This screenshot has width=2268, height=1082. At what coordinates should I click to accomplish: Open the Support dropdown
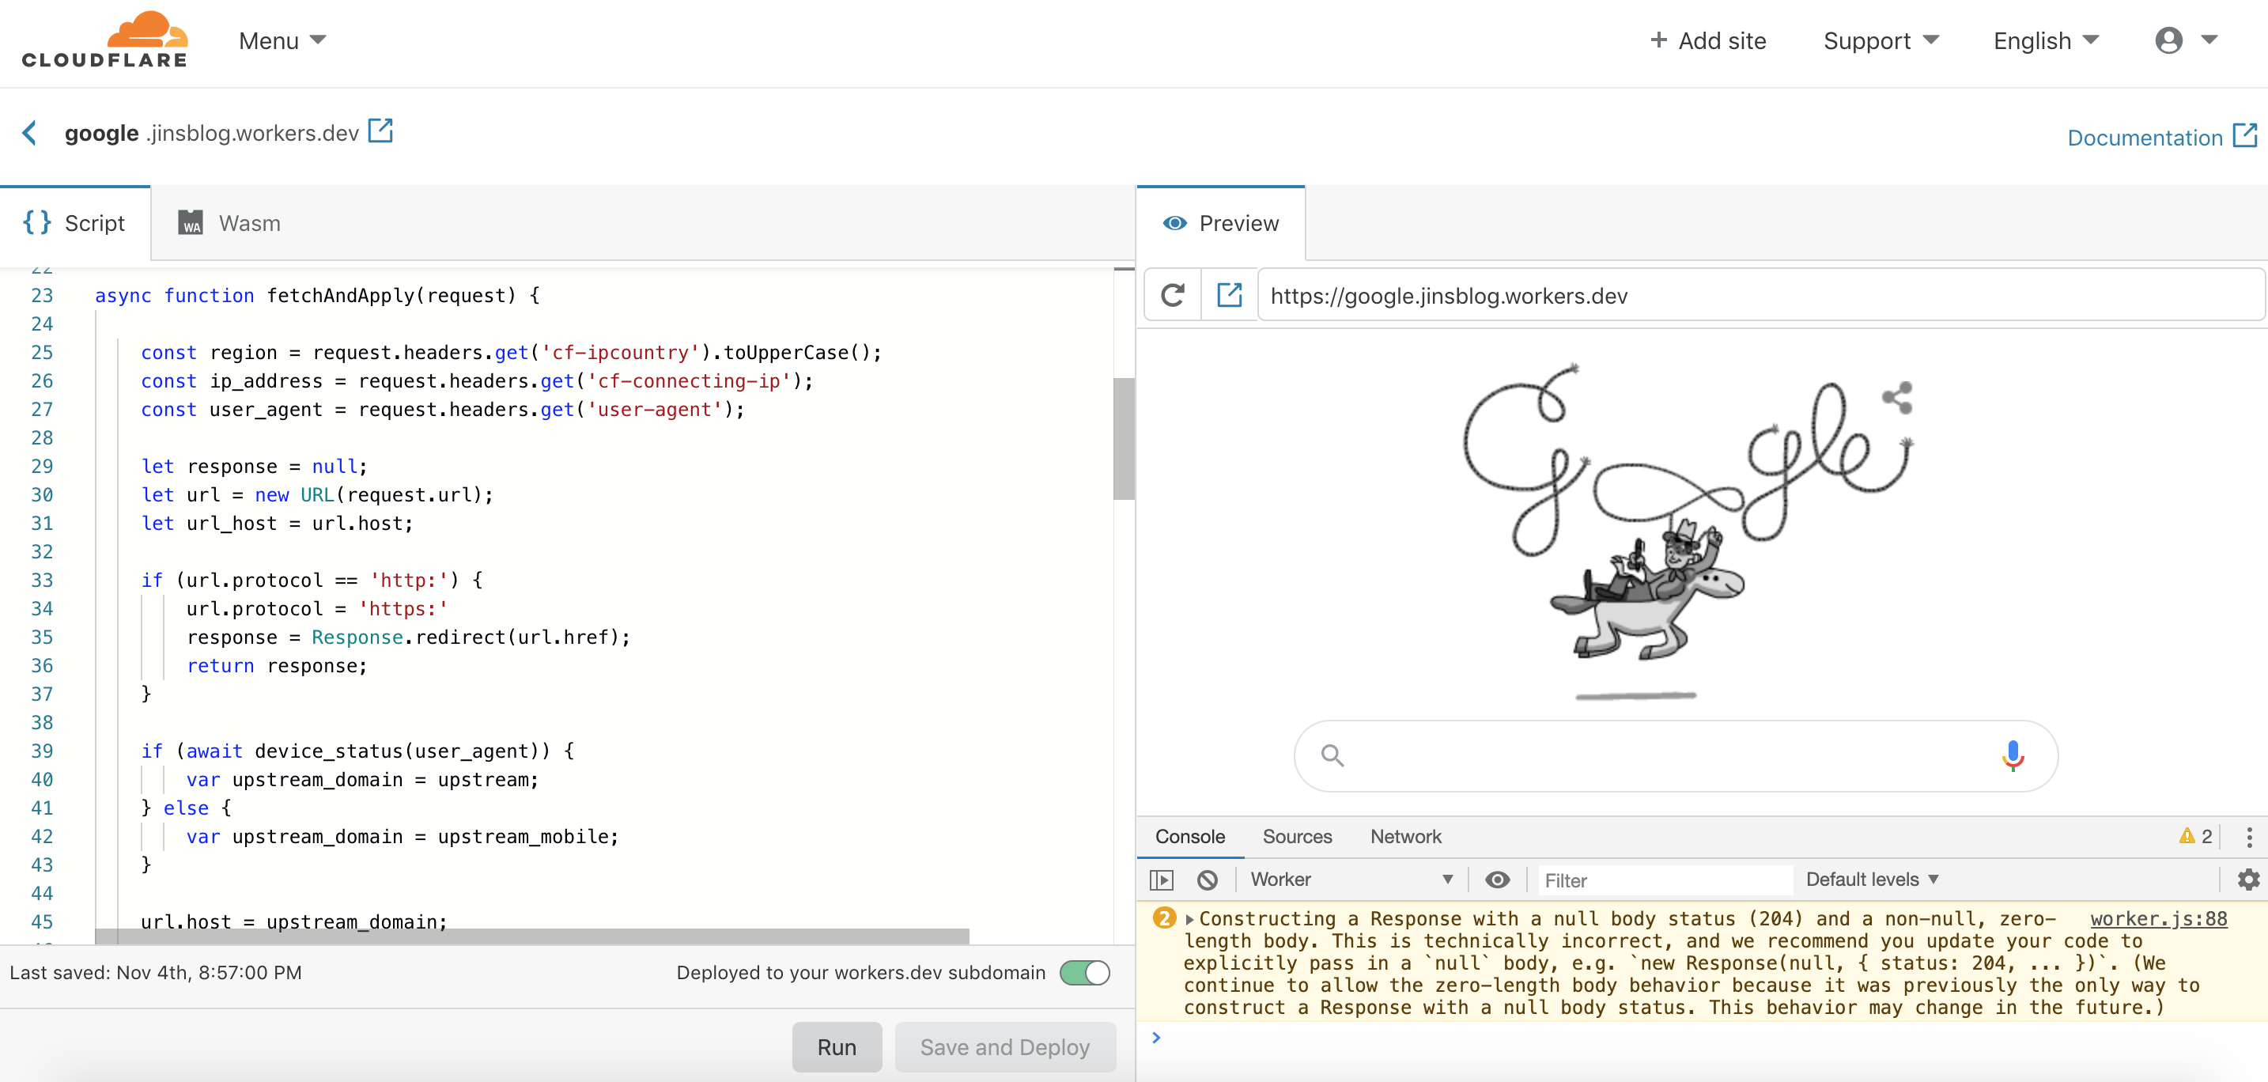(1881, 40)
